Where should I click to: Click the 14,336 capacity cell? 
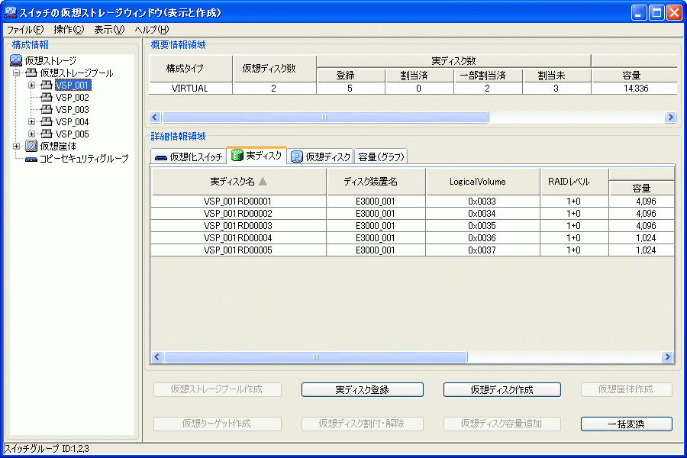click(635, 88)
